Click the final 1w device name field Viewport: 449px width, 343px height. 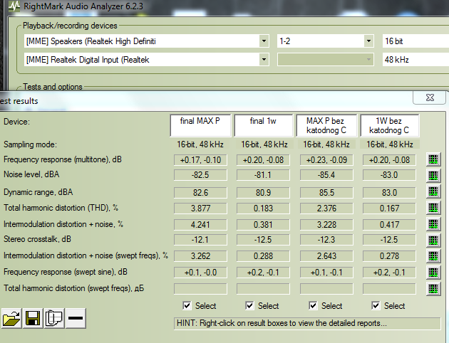click(x=264, y=125)
